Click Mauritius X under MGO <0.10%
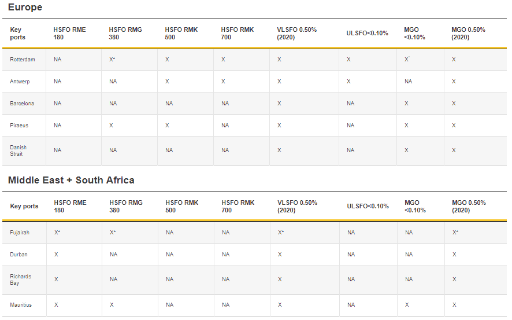This screenshot has height=320, width=512. point(407,304)
